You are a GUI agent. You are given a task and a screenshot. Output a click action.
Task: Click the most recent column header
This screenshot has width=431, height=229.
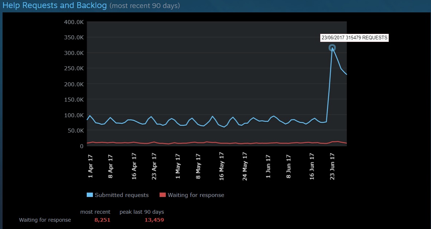pos(95,212)
